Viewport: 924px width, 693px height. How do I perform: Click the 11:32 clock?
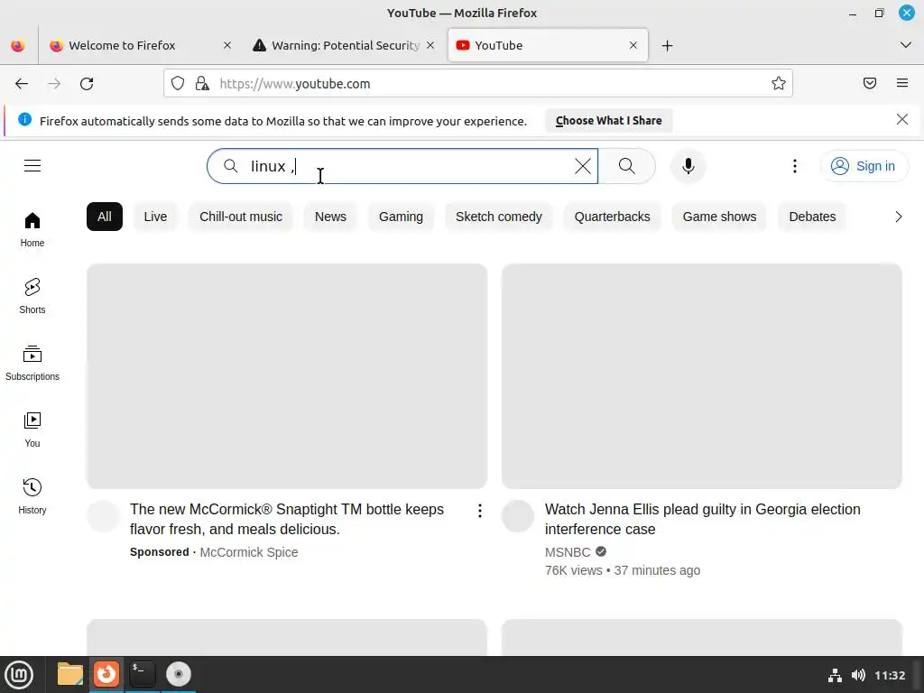pos(890,675)
